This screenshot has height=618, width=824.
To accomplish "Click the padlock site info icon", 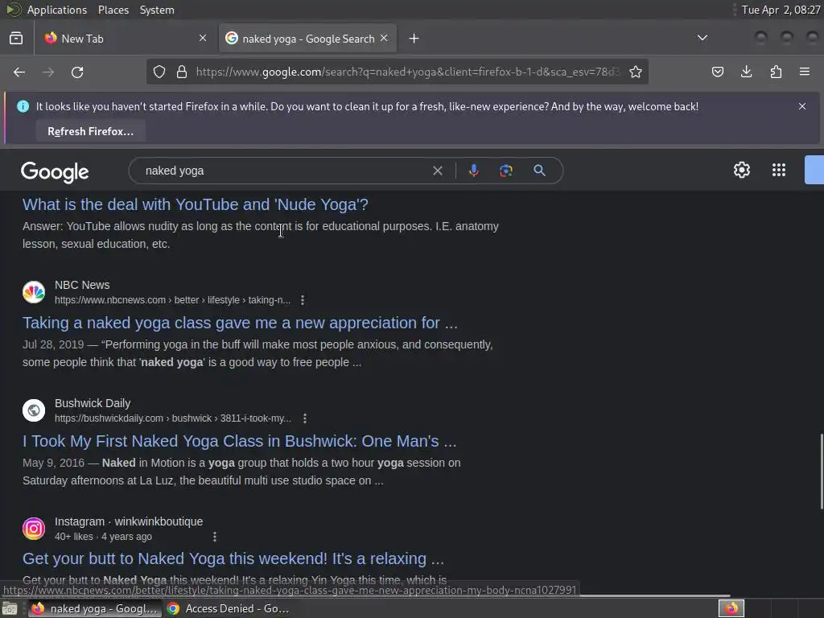I will click(x=182, y=72).
